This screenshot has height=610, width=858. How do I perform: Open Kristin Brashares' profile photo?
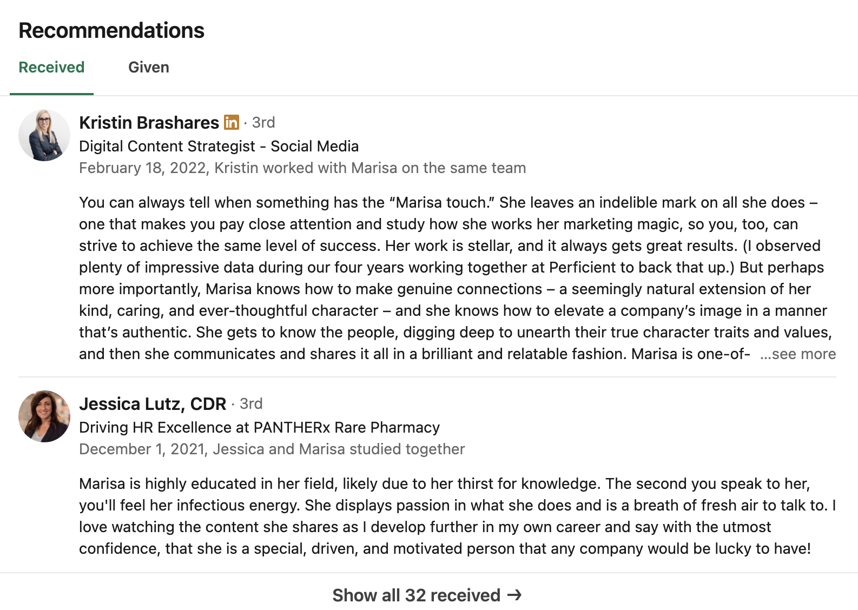click(x=44, y=135)
